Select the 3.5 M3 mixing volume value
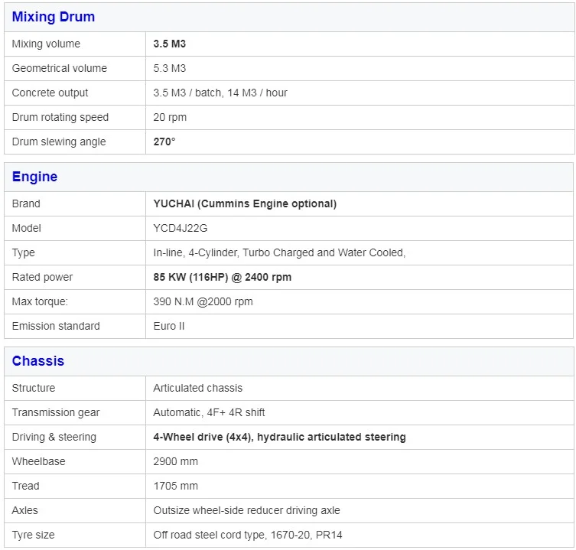 (170, 44)
